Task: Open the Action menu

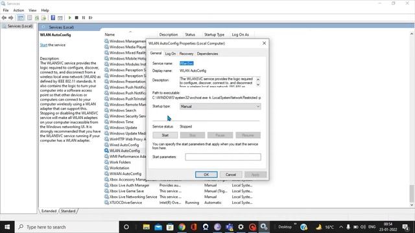Action: tap(19, 10)
